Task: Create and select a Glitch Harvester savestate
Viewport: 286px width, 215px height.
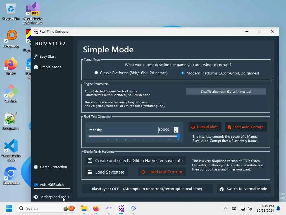Action: (135, 160)
